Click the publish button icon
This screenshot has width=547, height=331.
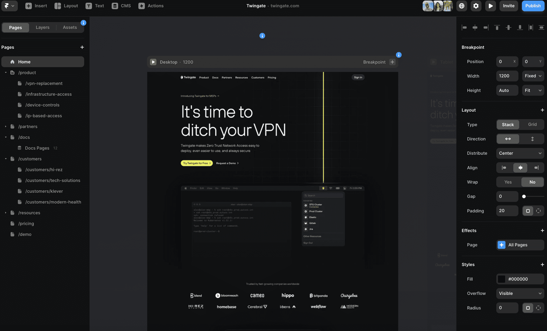pyautogui.click(x=532, y=5)
